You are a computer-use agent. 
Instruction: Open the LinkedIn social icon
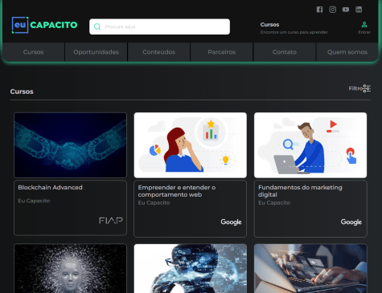[x=359, y=10]
